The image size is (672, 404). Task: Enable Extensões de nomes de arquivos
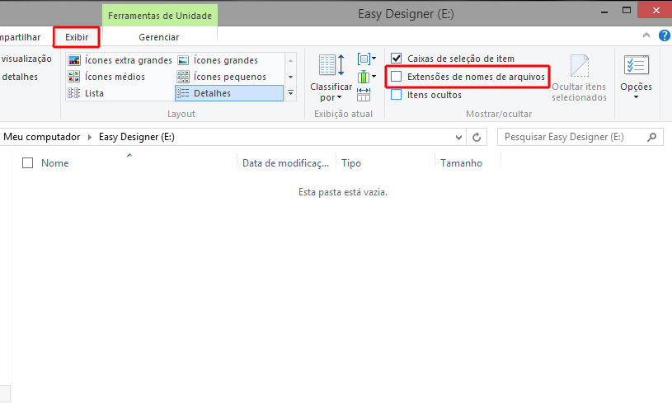397,77
